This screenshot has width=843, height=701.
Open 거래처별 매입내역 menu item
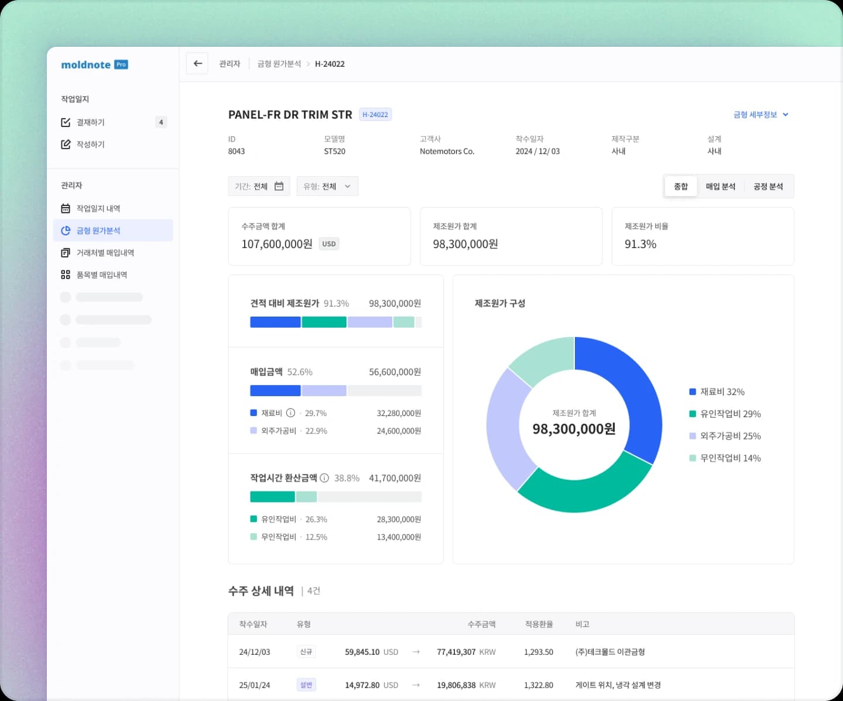click(x=113, y=253)
